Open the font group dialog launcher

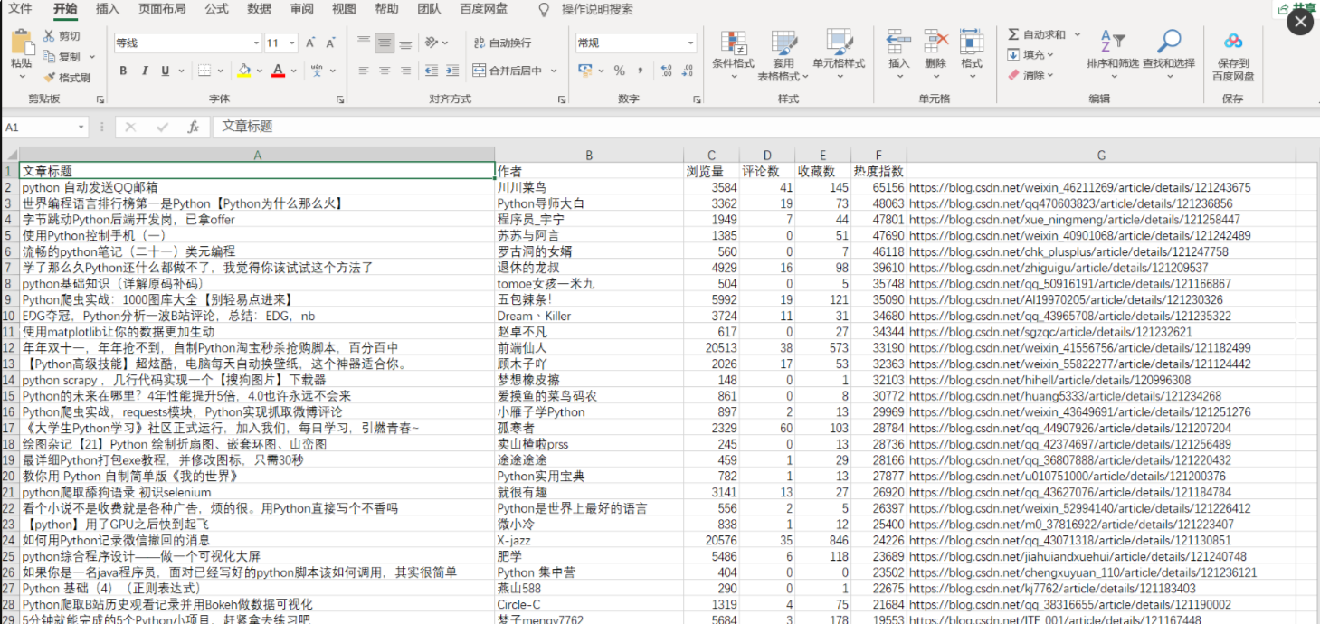pos(340,99)
